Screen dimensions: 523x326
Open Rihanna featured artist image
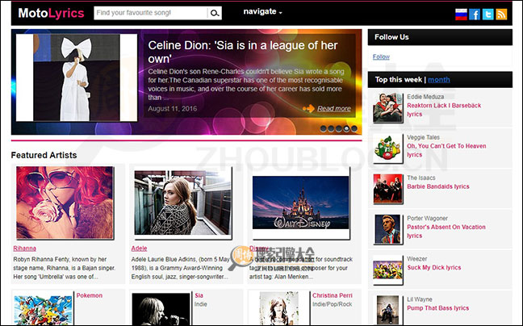(65, 203)
